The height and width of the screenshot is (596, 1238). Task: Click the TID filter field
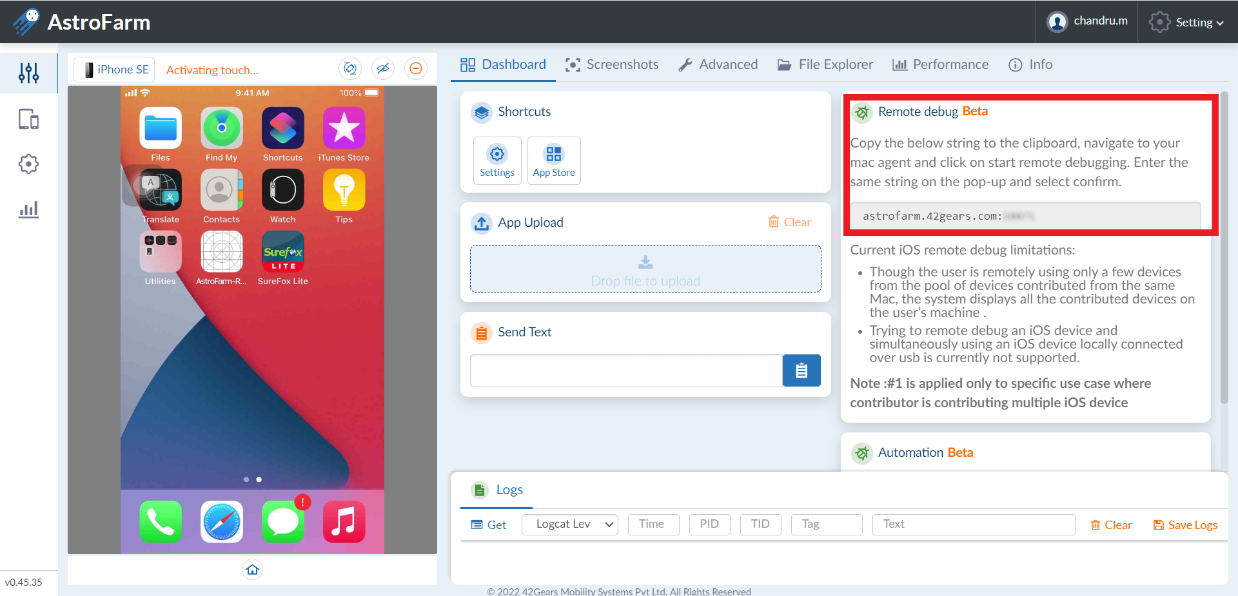(x=760, y=524)
